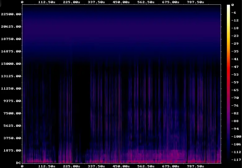Click the 13125.00 frequency axis label
This screenshot has height=168, width=242.
click(11, 76)
